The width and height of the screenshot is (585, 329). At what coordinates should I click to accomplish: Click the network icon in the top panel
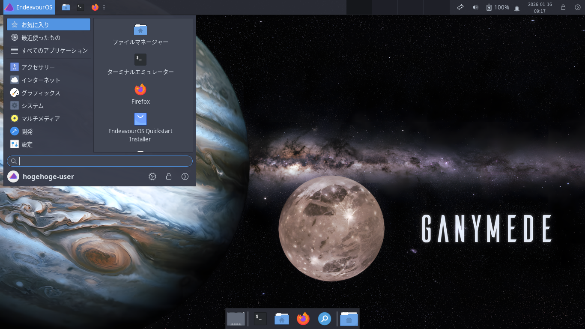tap(460, 7)
